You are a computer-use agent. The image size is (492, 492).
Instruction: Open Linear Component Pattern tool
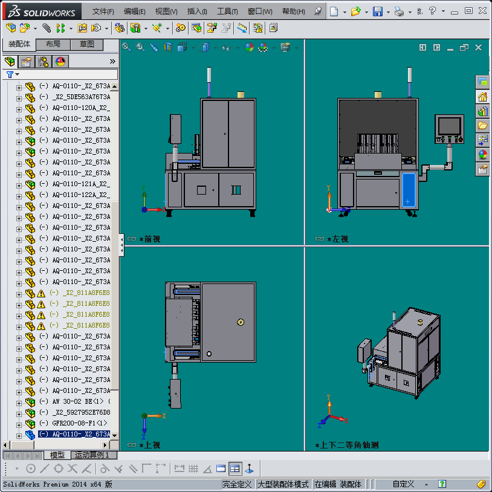point(60,28)
